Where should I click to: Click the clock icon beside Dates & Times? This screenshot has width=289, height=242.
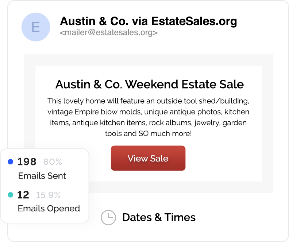point(108,217)
